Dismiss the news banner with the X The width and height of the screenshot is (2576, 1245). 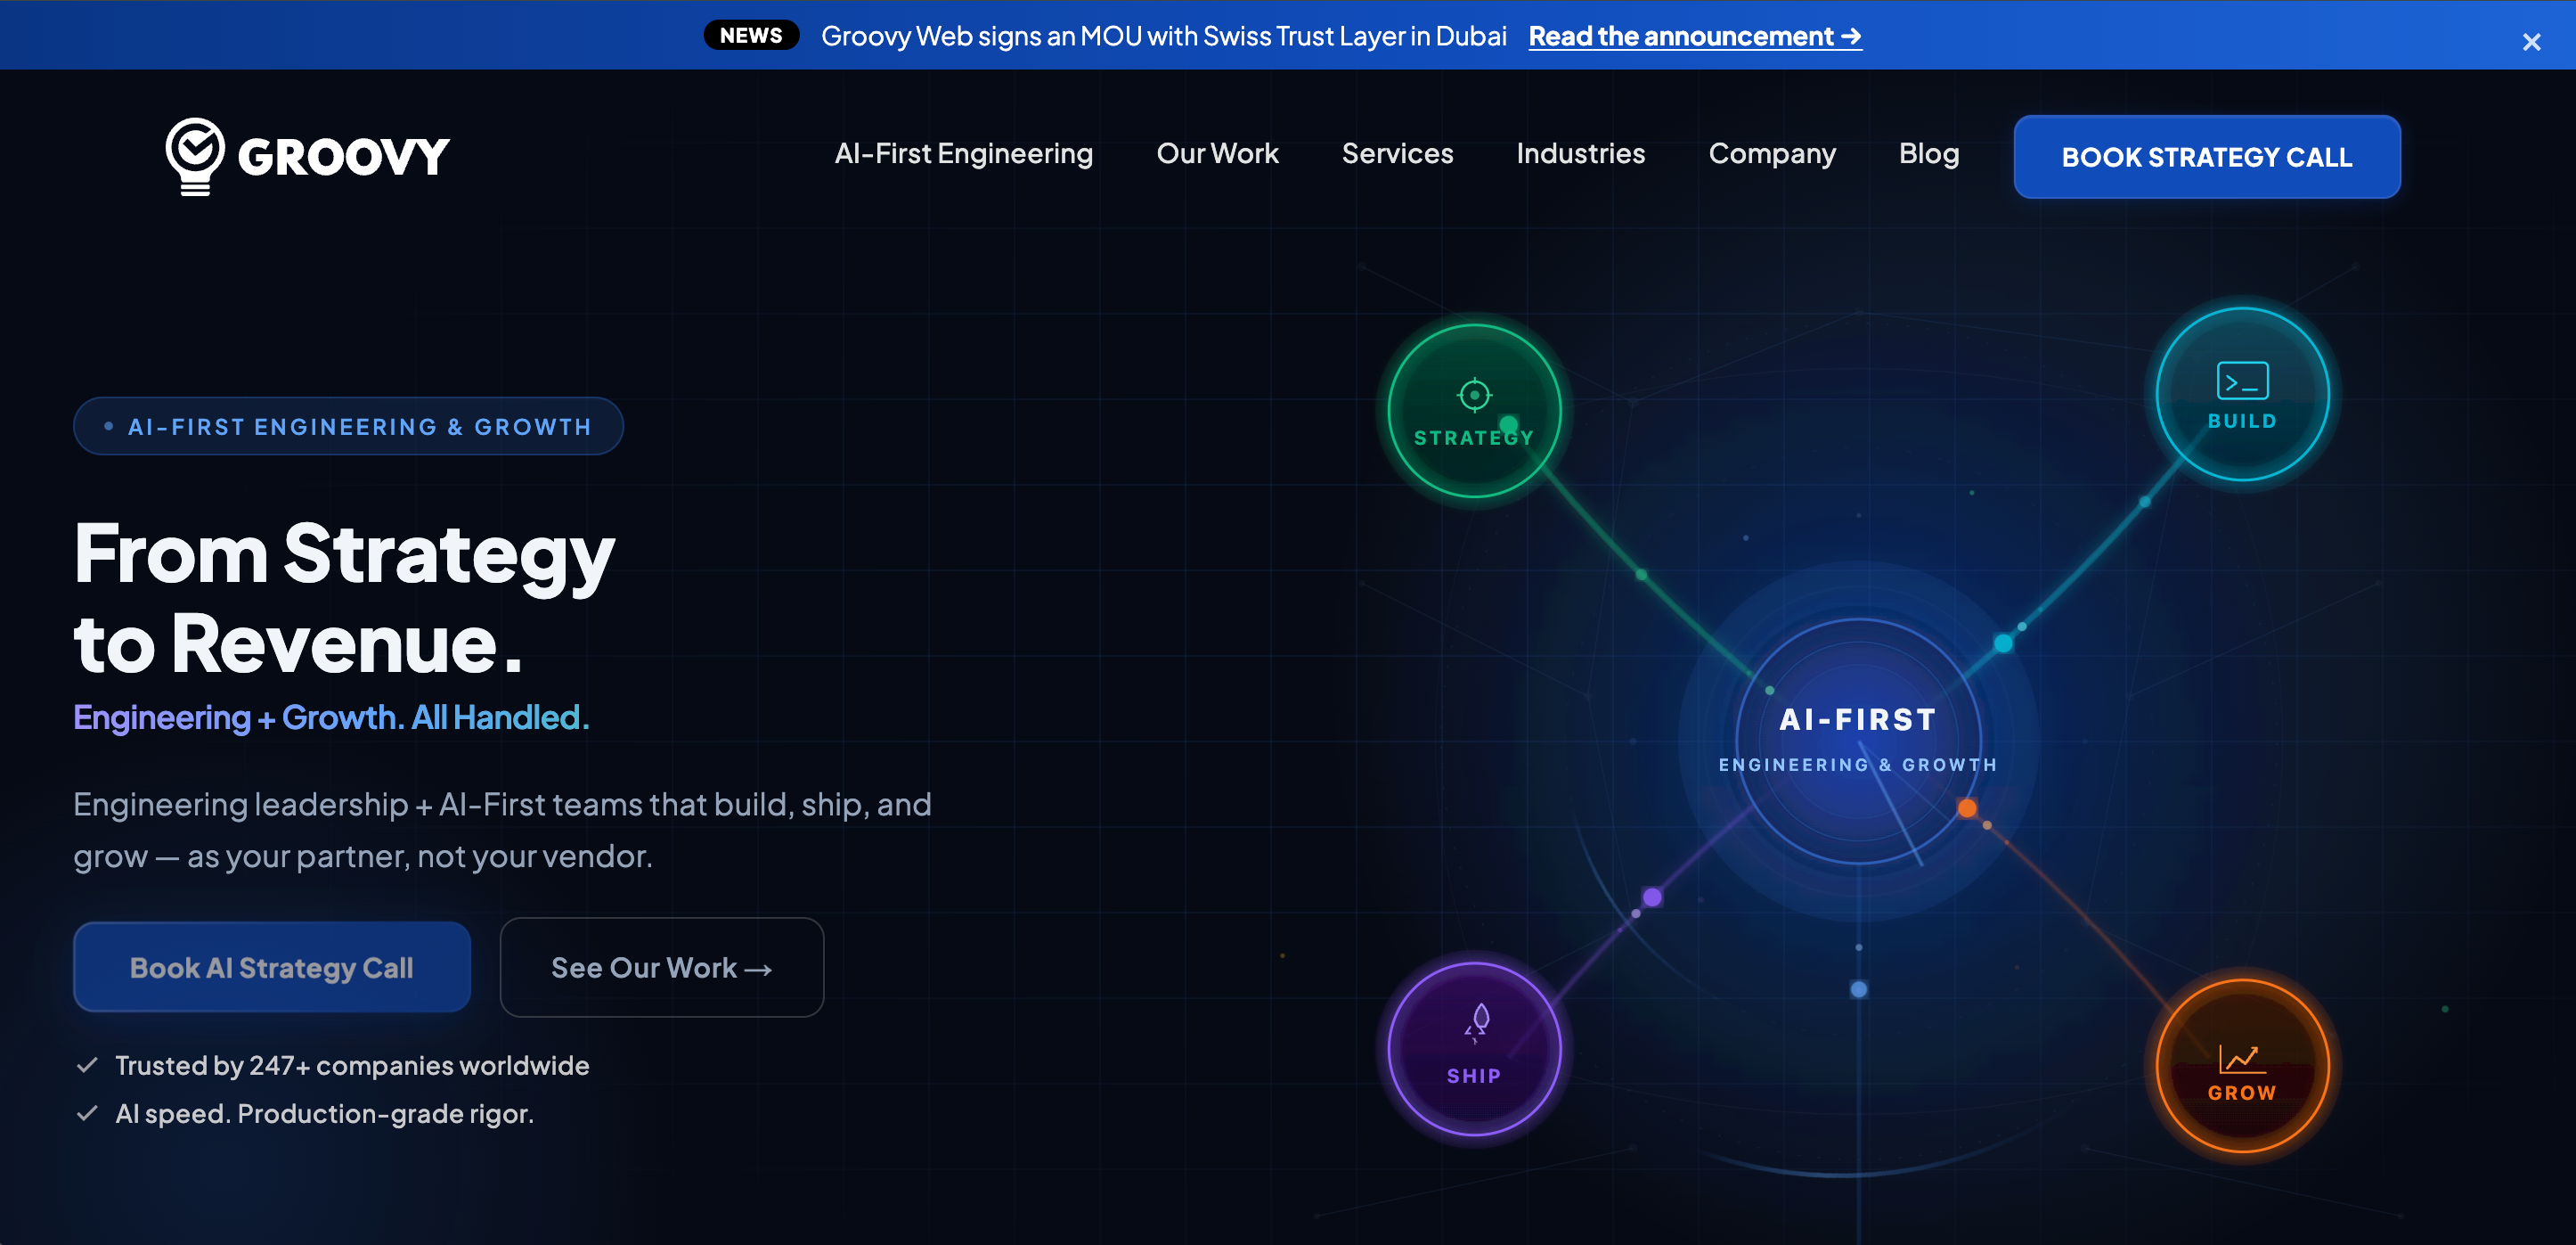point(2531,42)
